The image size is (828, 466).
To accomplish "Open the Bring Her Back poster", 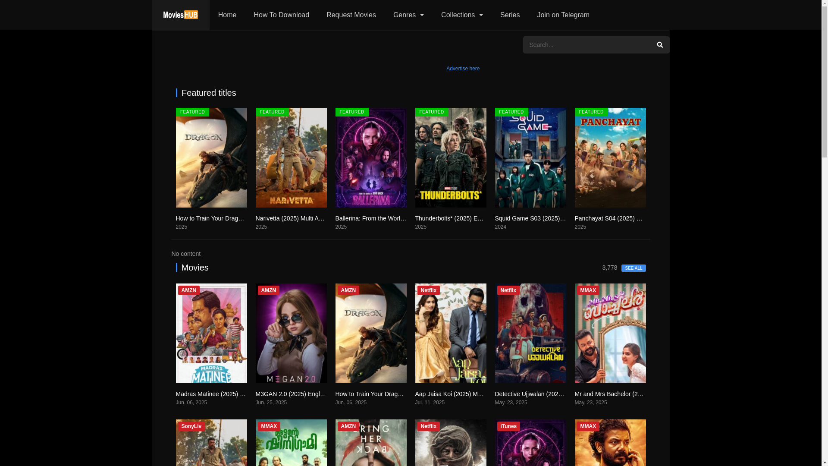I will click(x=371, y=443).
